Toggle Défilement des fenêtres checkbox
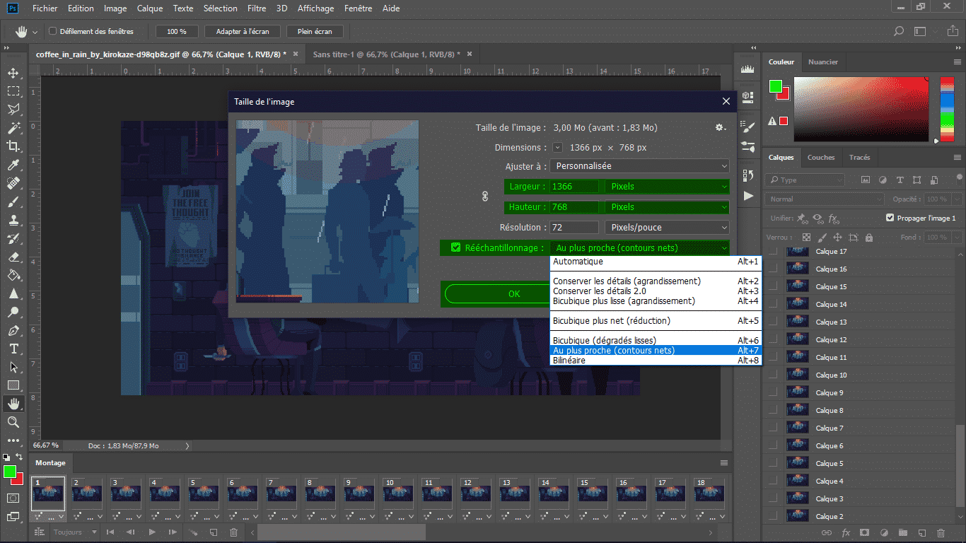 pos(52,31)
